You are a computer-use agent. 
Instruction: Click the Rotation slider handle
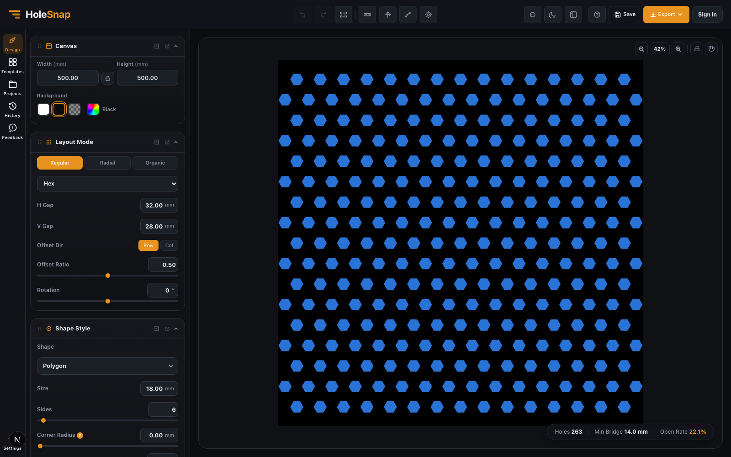point(108,301)
